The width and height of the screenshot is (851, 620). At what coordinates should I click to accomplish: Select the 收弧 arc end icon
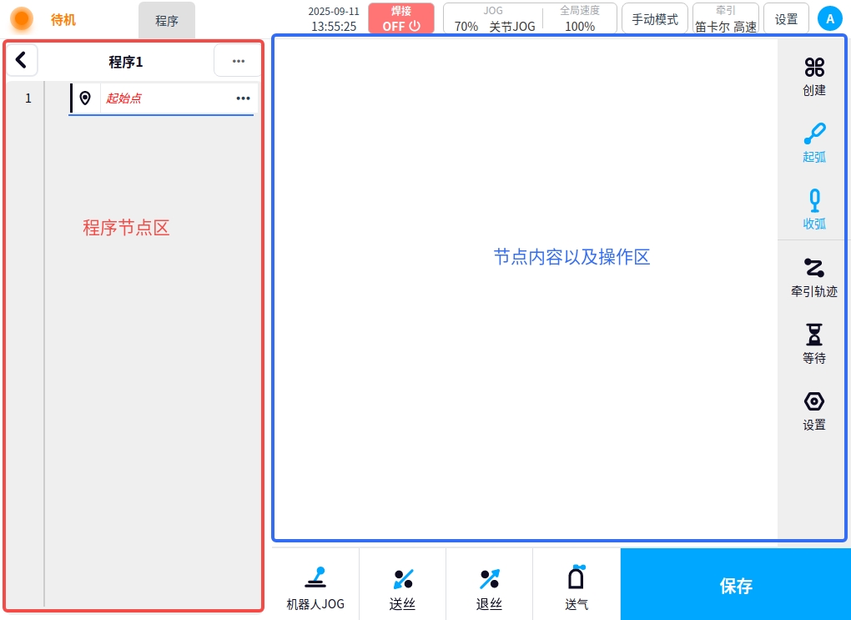point(813,209)
